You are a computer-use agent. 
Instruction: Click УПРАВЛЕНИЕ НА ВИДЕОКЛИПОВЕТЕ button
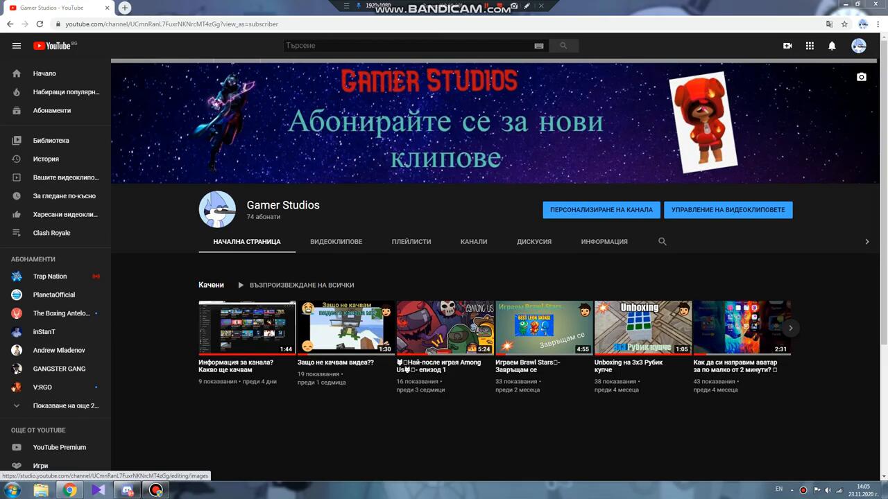(728, 210)
